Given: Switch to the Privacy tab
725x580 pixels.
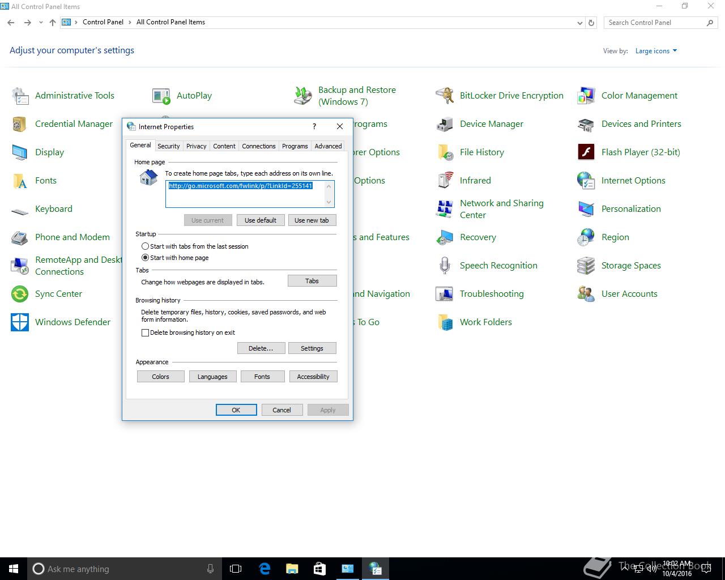Looking at the screenshot, I should coord(197,146).
